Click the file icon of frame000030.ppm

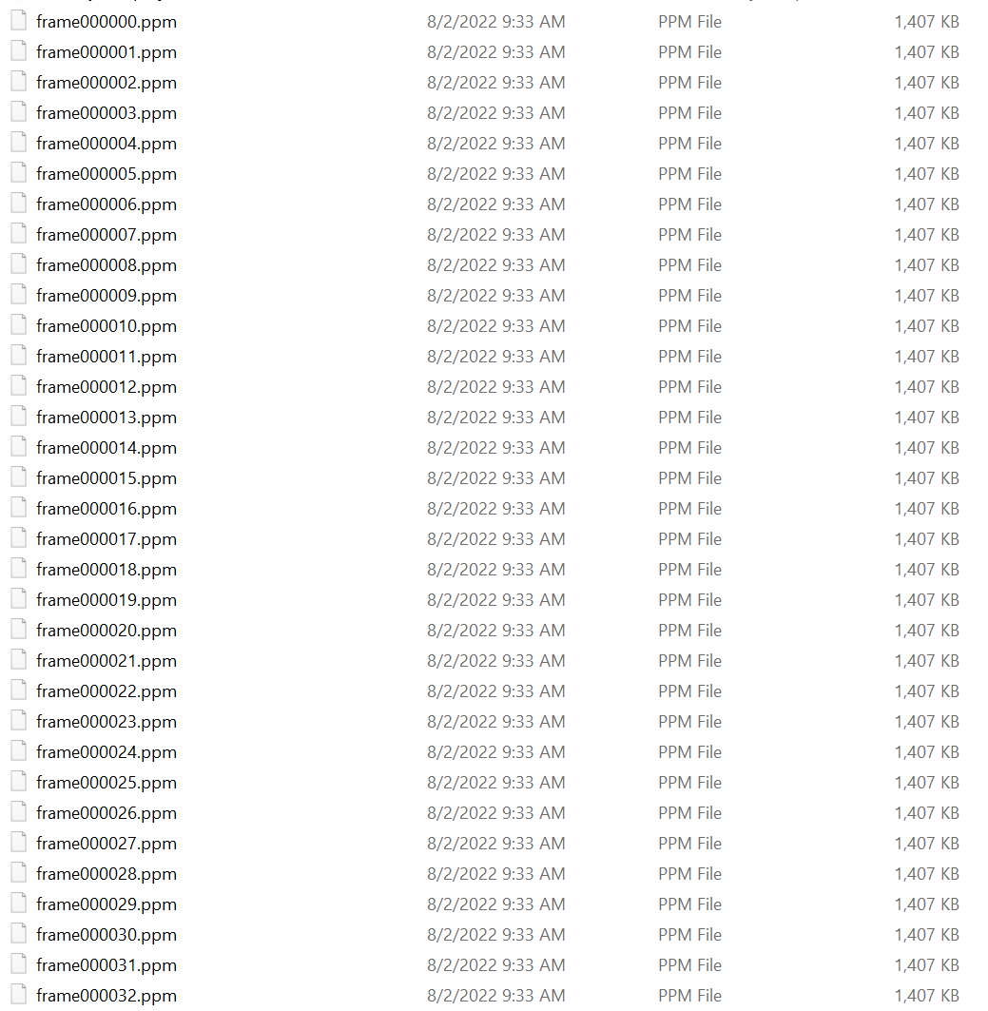click(x=19, y=934)
